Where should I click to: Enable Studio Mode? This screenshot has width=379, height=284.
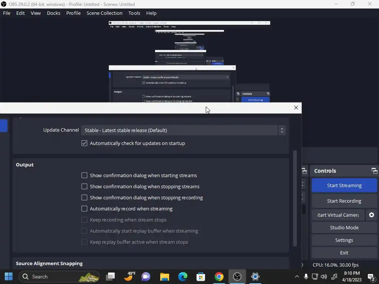click(344, 227)
